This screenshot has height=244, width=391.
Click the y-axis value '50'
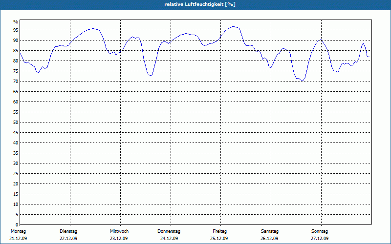click(x=16, y=122)
